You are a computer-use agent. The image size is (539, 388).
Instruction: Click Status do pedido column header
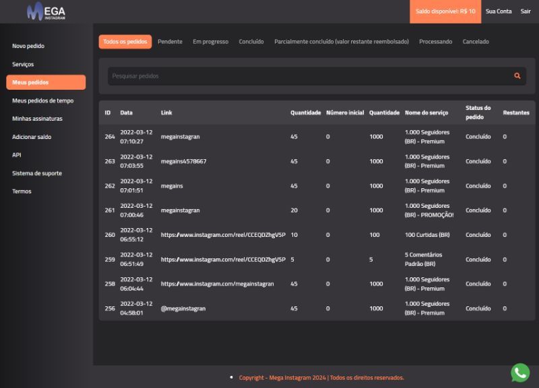(478, 113)
